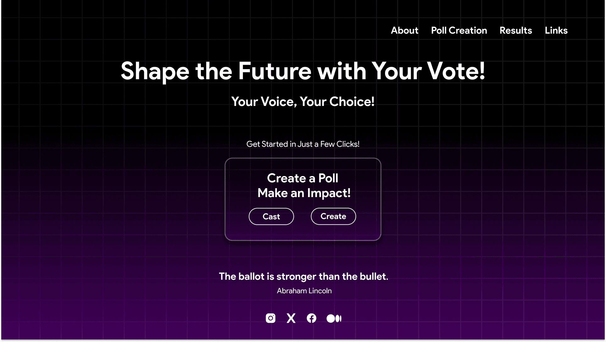This screenshot has width=606, height=342.
Task: Open the Instagram social icon
Action: tap(270, 318)
